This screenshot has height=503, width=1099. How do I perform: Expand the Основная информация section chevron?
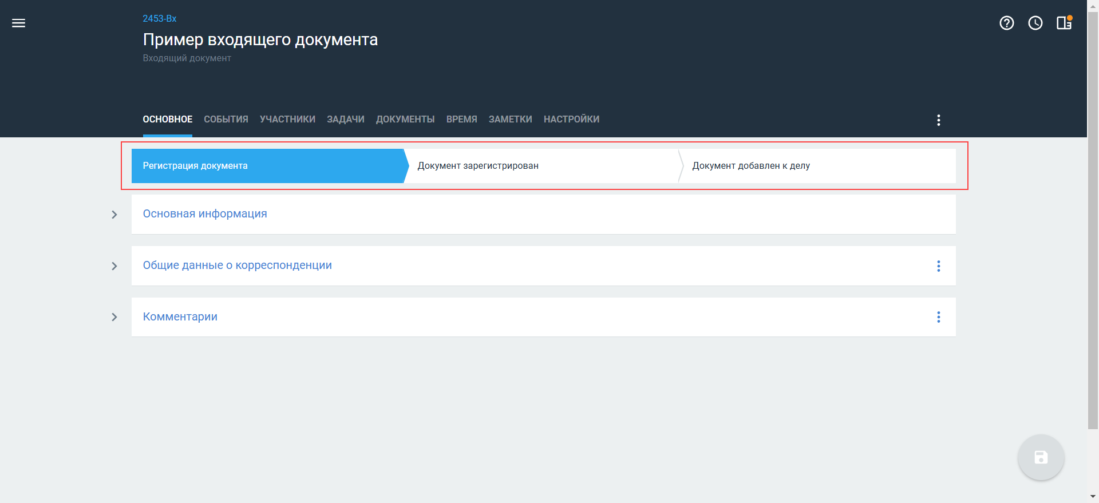[114, 215]
